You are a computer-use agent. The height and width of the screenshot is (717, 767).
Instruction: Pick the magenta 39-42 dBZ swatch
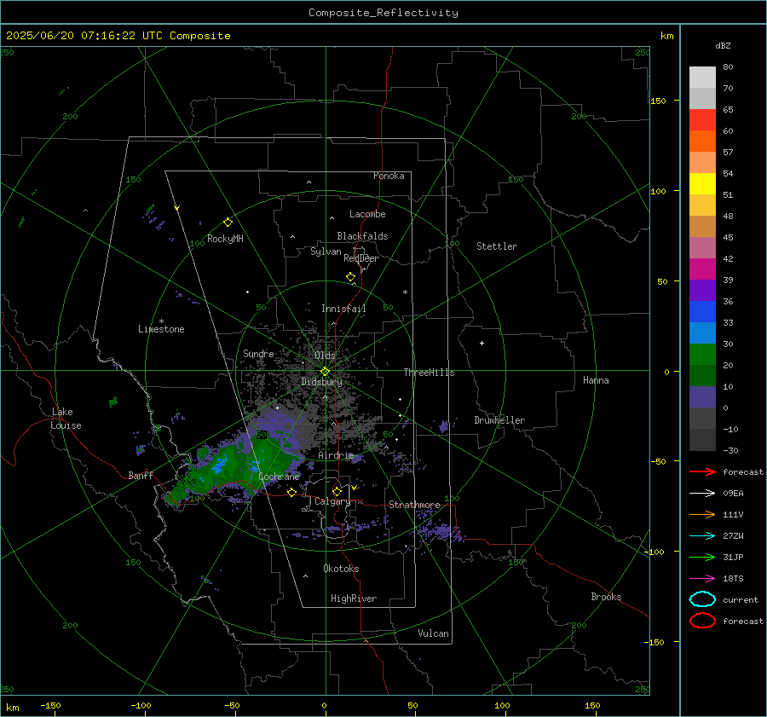702,269
